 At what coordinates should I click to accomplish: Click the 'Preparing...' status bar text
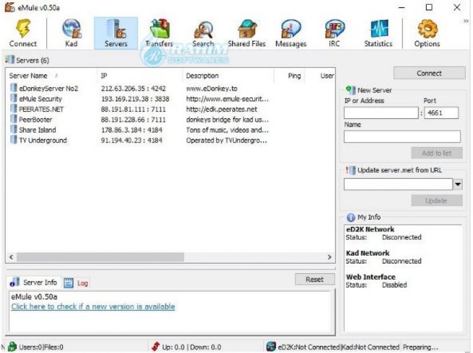[421, 347]
